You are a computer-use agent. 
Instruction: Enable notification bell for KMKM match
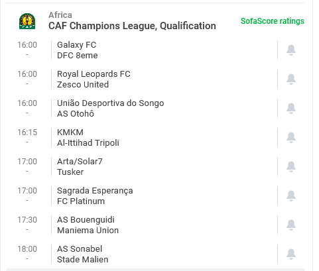click(x=291, y=137)
